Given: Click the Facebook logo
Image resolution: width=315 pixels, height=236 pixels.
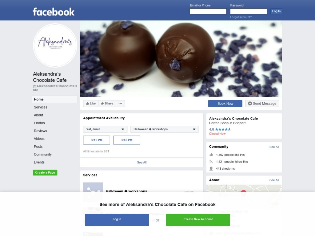Looking at the screenshot, I should [x=54, y=12].
